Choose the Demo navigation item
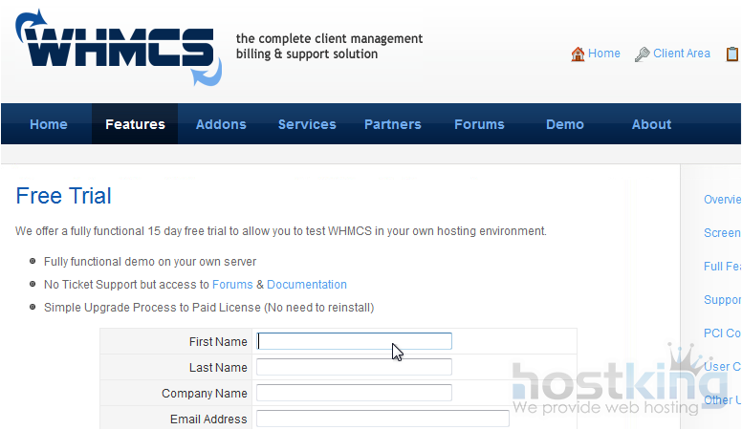Viewport: 742px width, 430px height. pos(565,124)
